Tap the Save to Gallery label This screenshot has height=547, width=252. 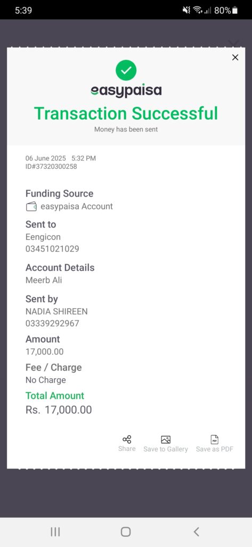pos(166,449)
